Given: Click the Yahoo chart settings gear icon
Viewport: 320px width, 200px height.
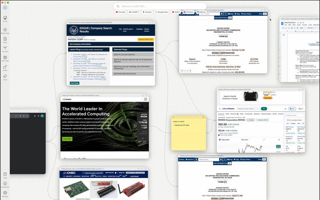Looking at the screenshot, I should [279, 140].
